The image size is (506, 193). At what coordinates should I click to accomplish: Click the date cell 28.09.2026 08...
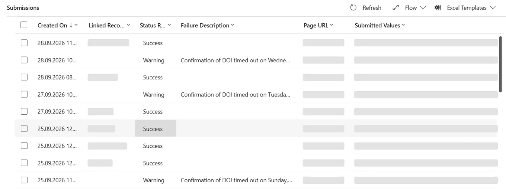click(x=57, y=77)
